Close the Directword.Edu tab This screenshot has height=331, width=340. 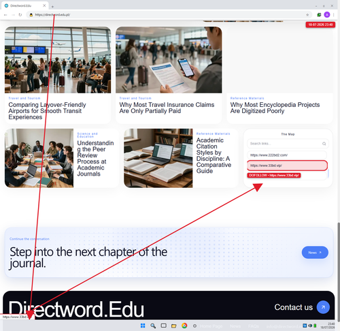[x=44, y=5]
